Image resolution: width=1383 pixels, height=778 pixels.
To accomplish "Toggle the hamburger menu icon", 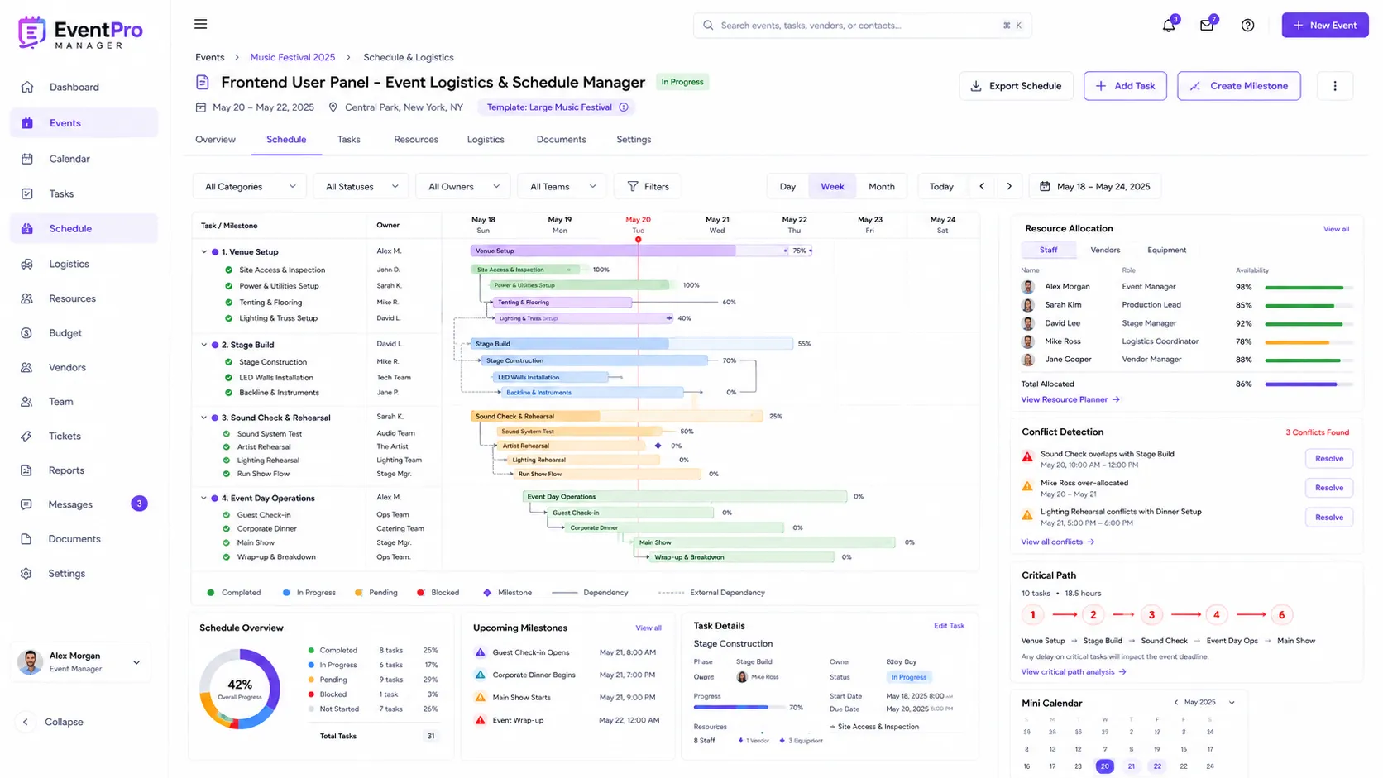I will 200,25.
